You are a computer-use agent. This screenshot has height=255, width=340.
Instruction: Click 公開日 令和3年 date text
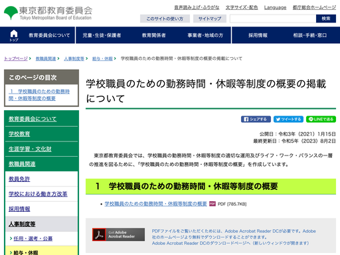click(x=297, y=134)
